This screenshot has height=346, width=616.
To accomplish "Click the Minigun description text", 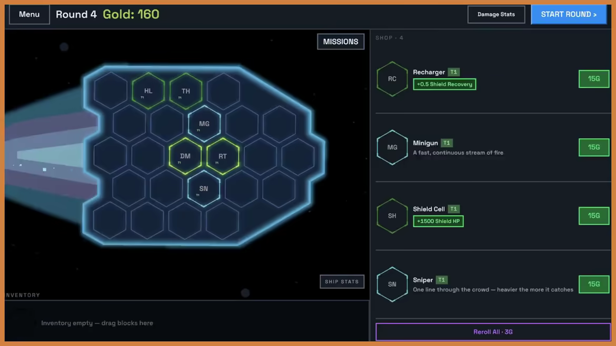I will tap(458, 152).
